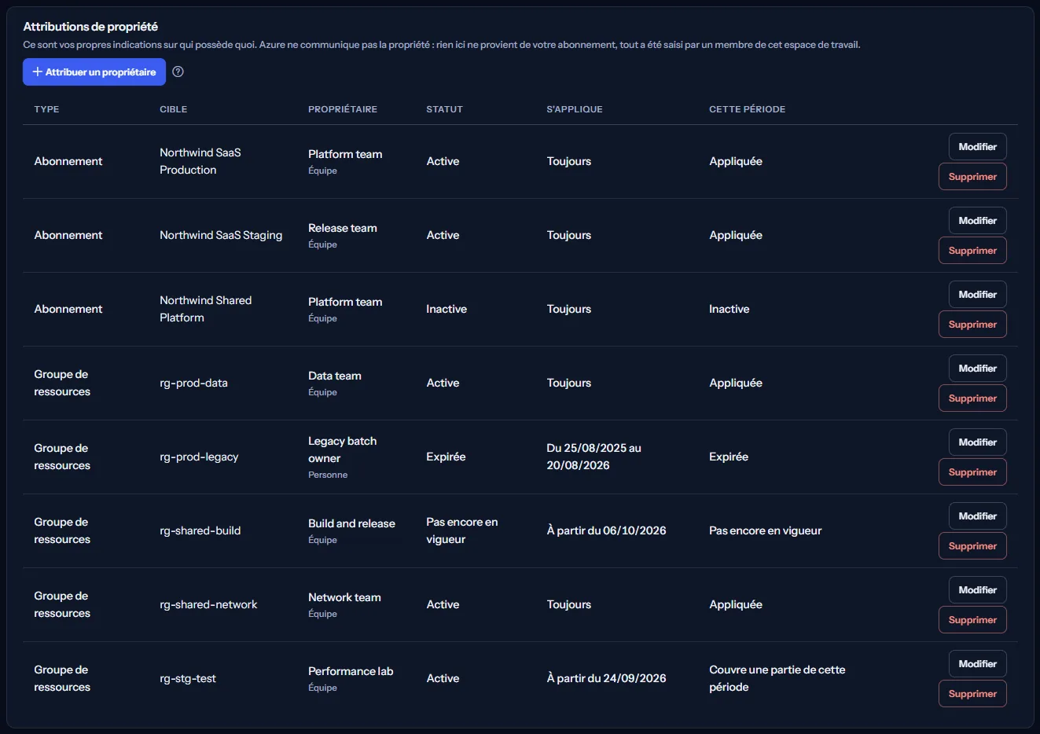This screenshot has width=1040, height=734.
Task: Delete the Northwind SaaS Staging row
Action: pyautogui.click(x=972, y=251)
